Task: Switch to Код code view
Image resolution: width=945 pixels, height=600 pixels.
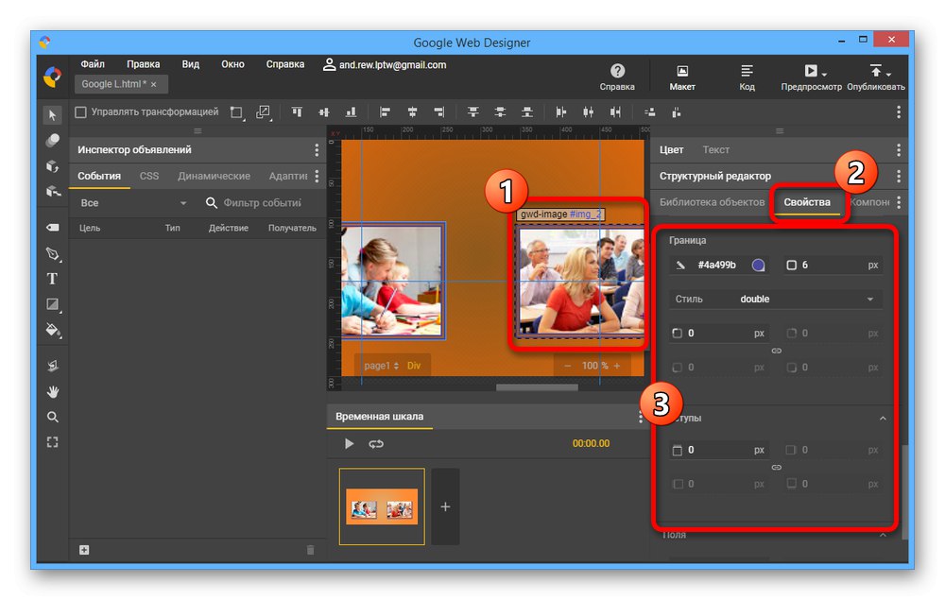Action: [x=747, y=77]
